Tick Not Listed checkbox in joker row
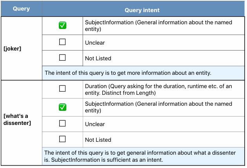 point(62,58)
